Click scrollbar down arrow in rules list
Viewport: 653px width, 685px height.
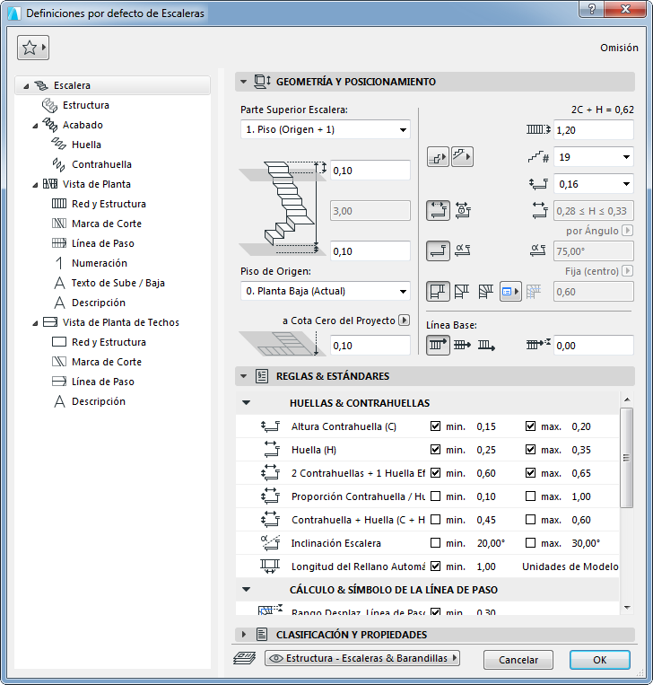627,608
